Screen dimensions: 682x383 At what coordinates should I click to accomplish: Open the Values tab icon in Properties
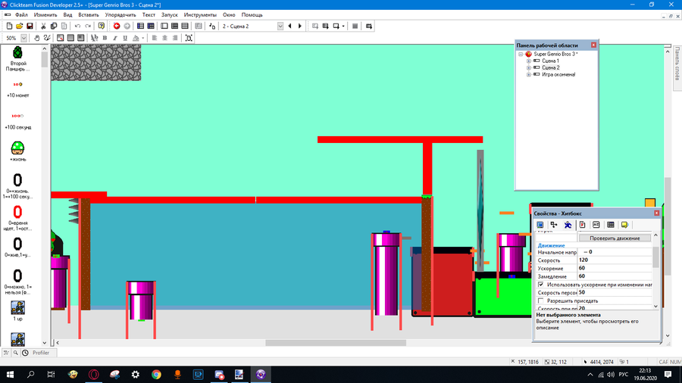[x=596, y=225]
